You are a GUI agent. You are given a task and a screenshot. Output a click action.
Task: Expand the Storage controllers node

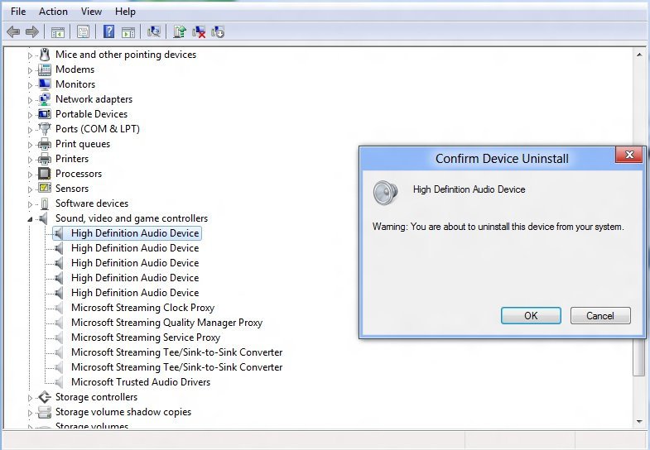coord(31,397)
